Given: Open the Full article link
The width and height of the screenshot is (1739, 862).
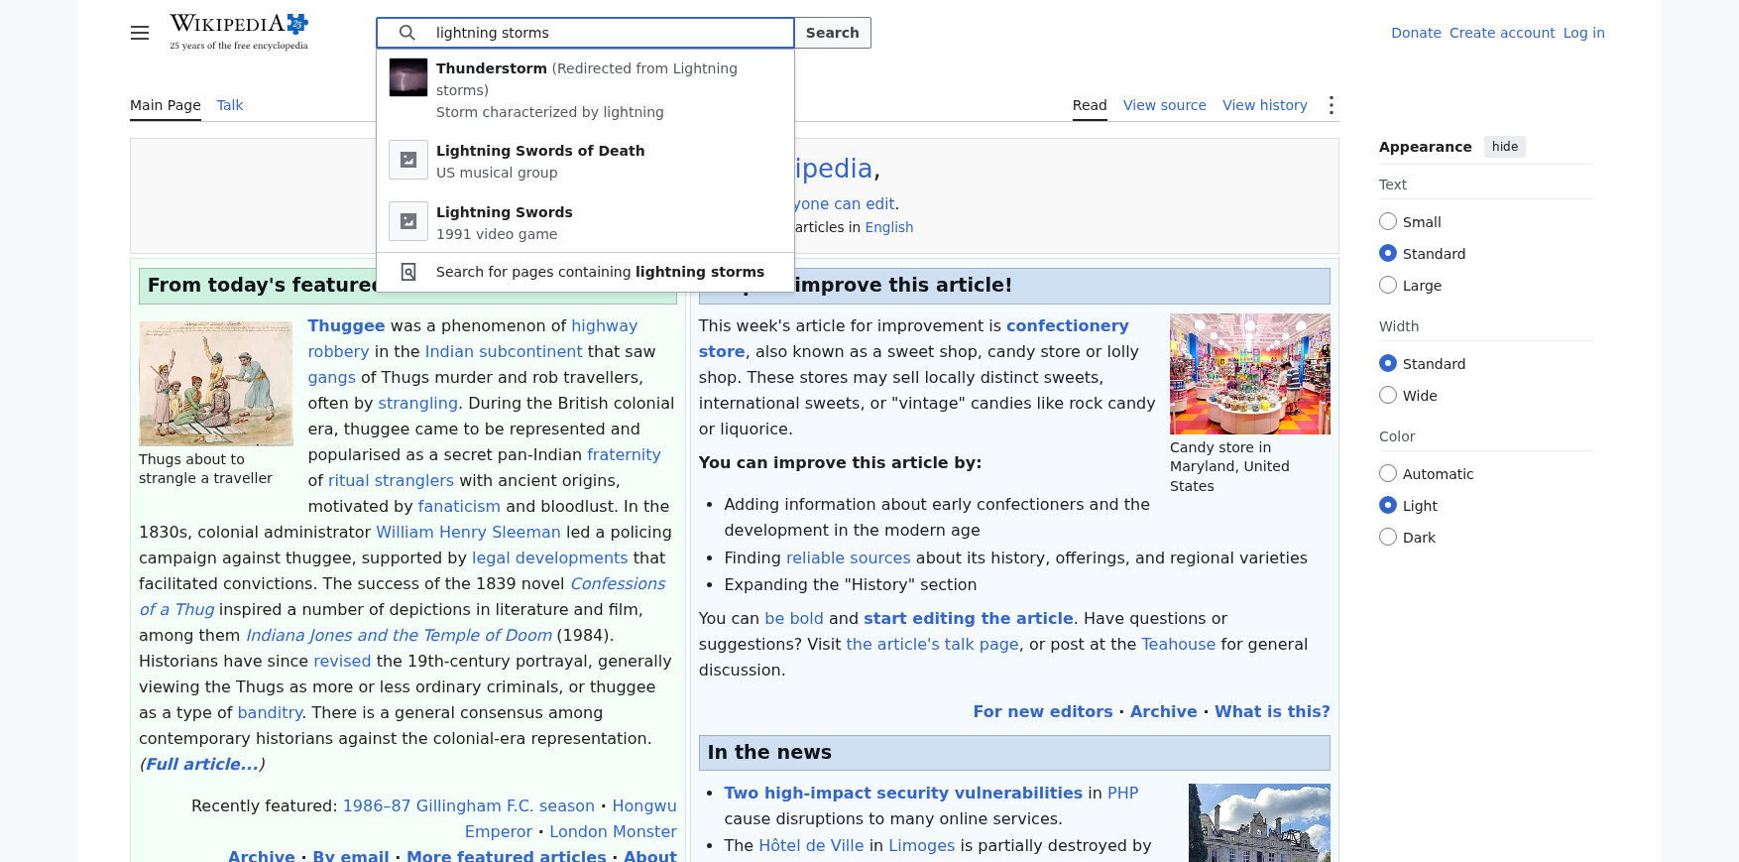Looking at the screenshot, I should 202,764.
